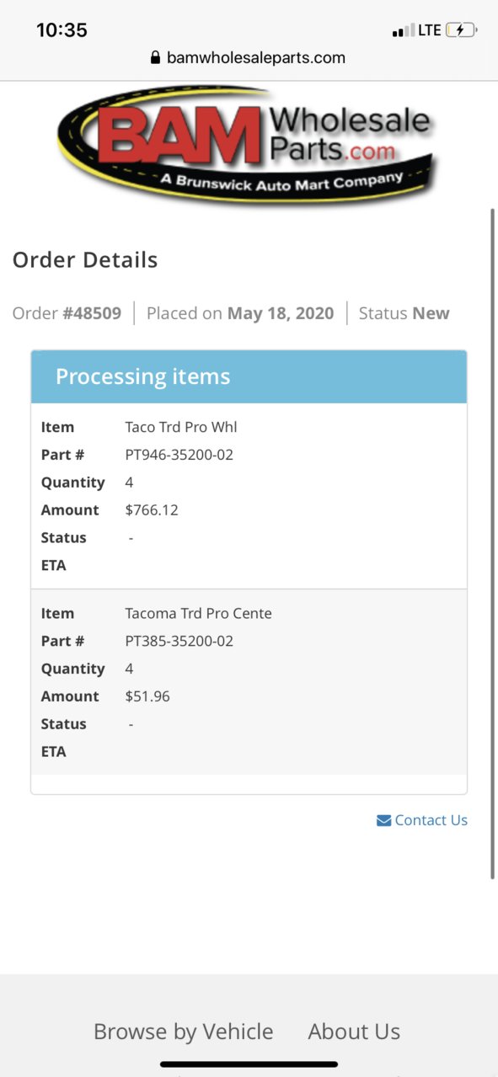Image resolution: width=498 pixels, height=1077 pixels.
Task: Tap the Order Details heading
Action: [x=85, y=260]
